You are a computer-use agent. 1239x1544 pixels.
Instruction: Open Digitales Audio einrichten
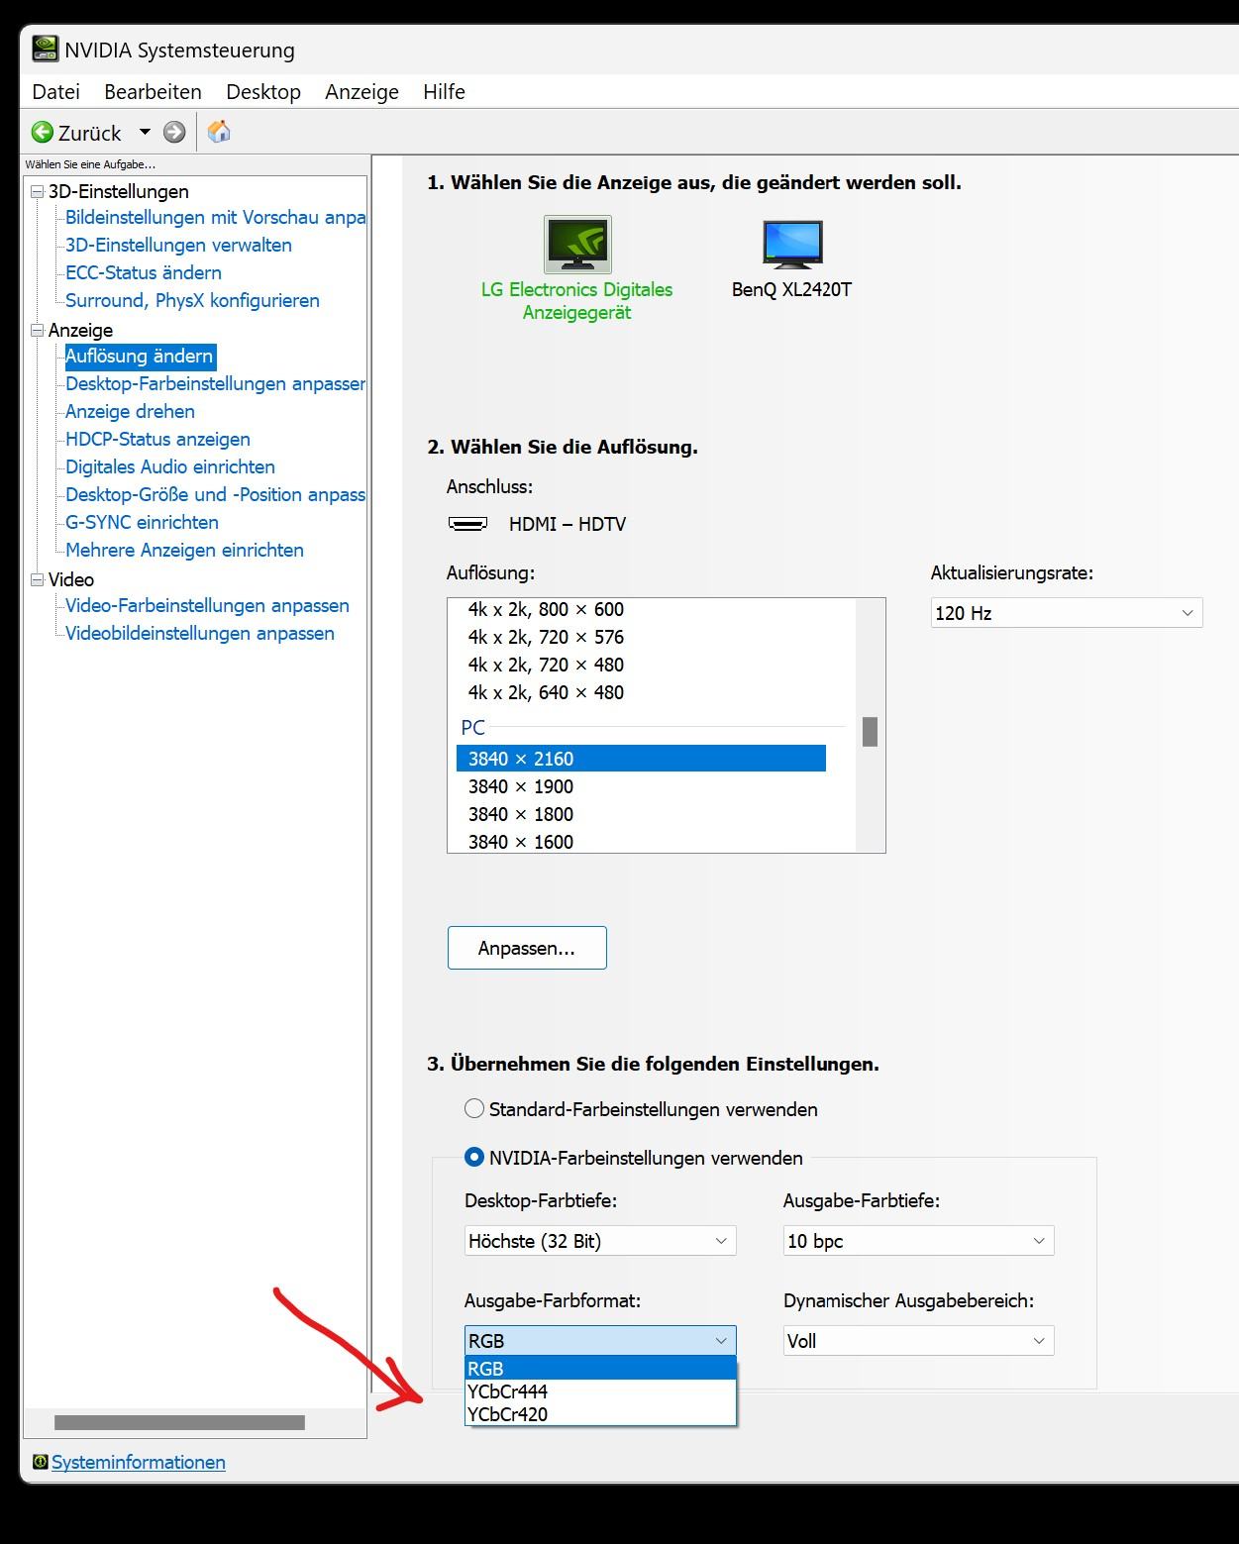(x=170, y=467)
